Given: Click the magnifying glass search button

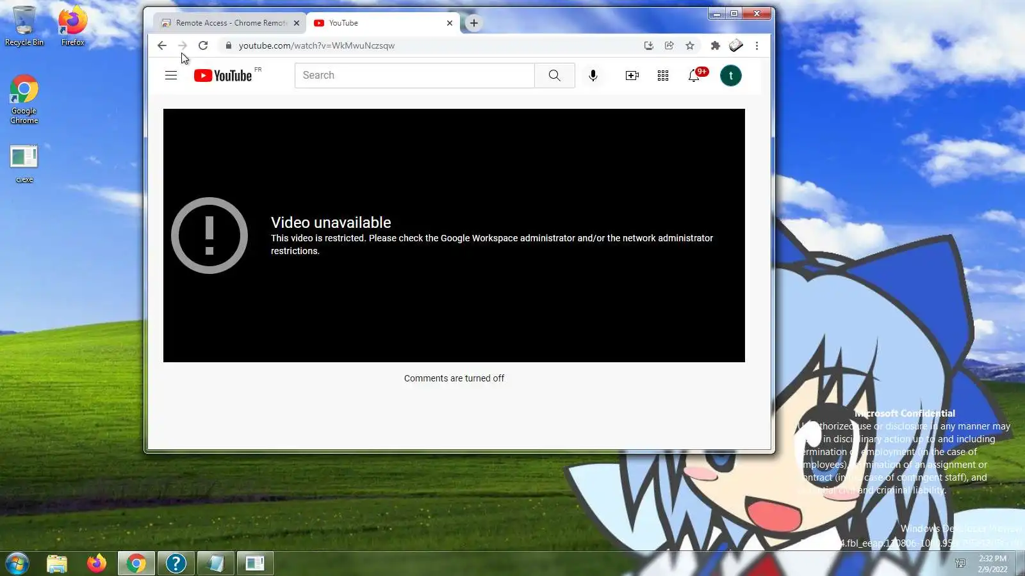Looking at the screenshot, I should (x=555, y=76).
